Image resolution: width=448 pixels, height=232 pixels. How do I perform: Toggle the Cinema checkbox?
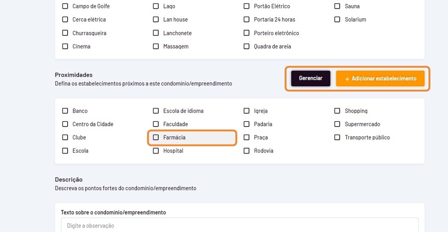(65, 46)
